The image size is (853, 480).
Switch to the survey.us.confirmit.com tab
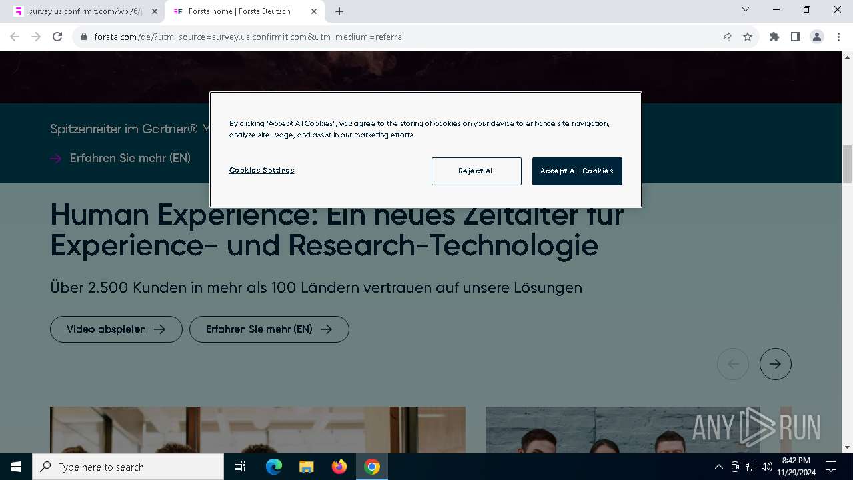[x=85, y=11]
